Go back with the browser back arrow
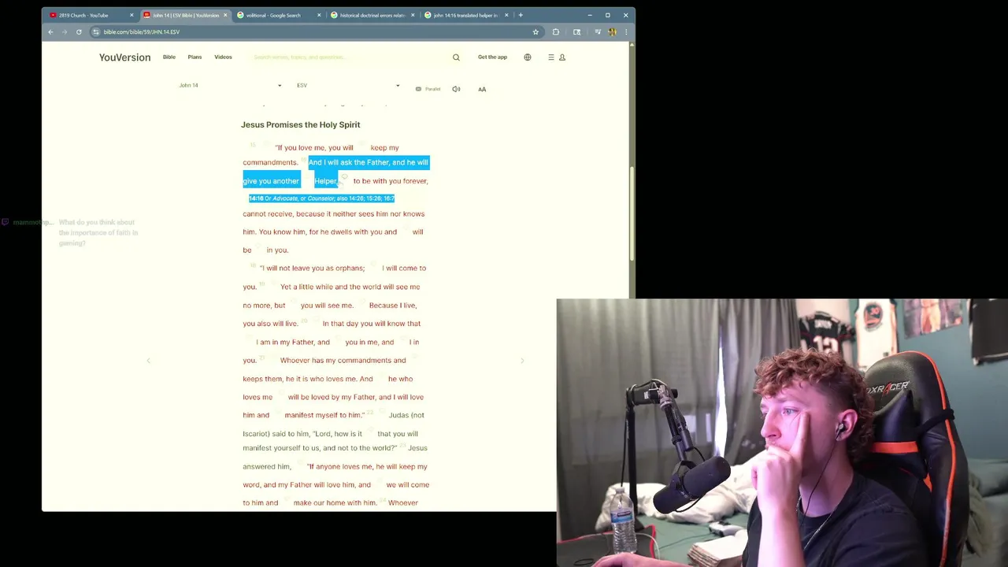 (x=50, y=31)
